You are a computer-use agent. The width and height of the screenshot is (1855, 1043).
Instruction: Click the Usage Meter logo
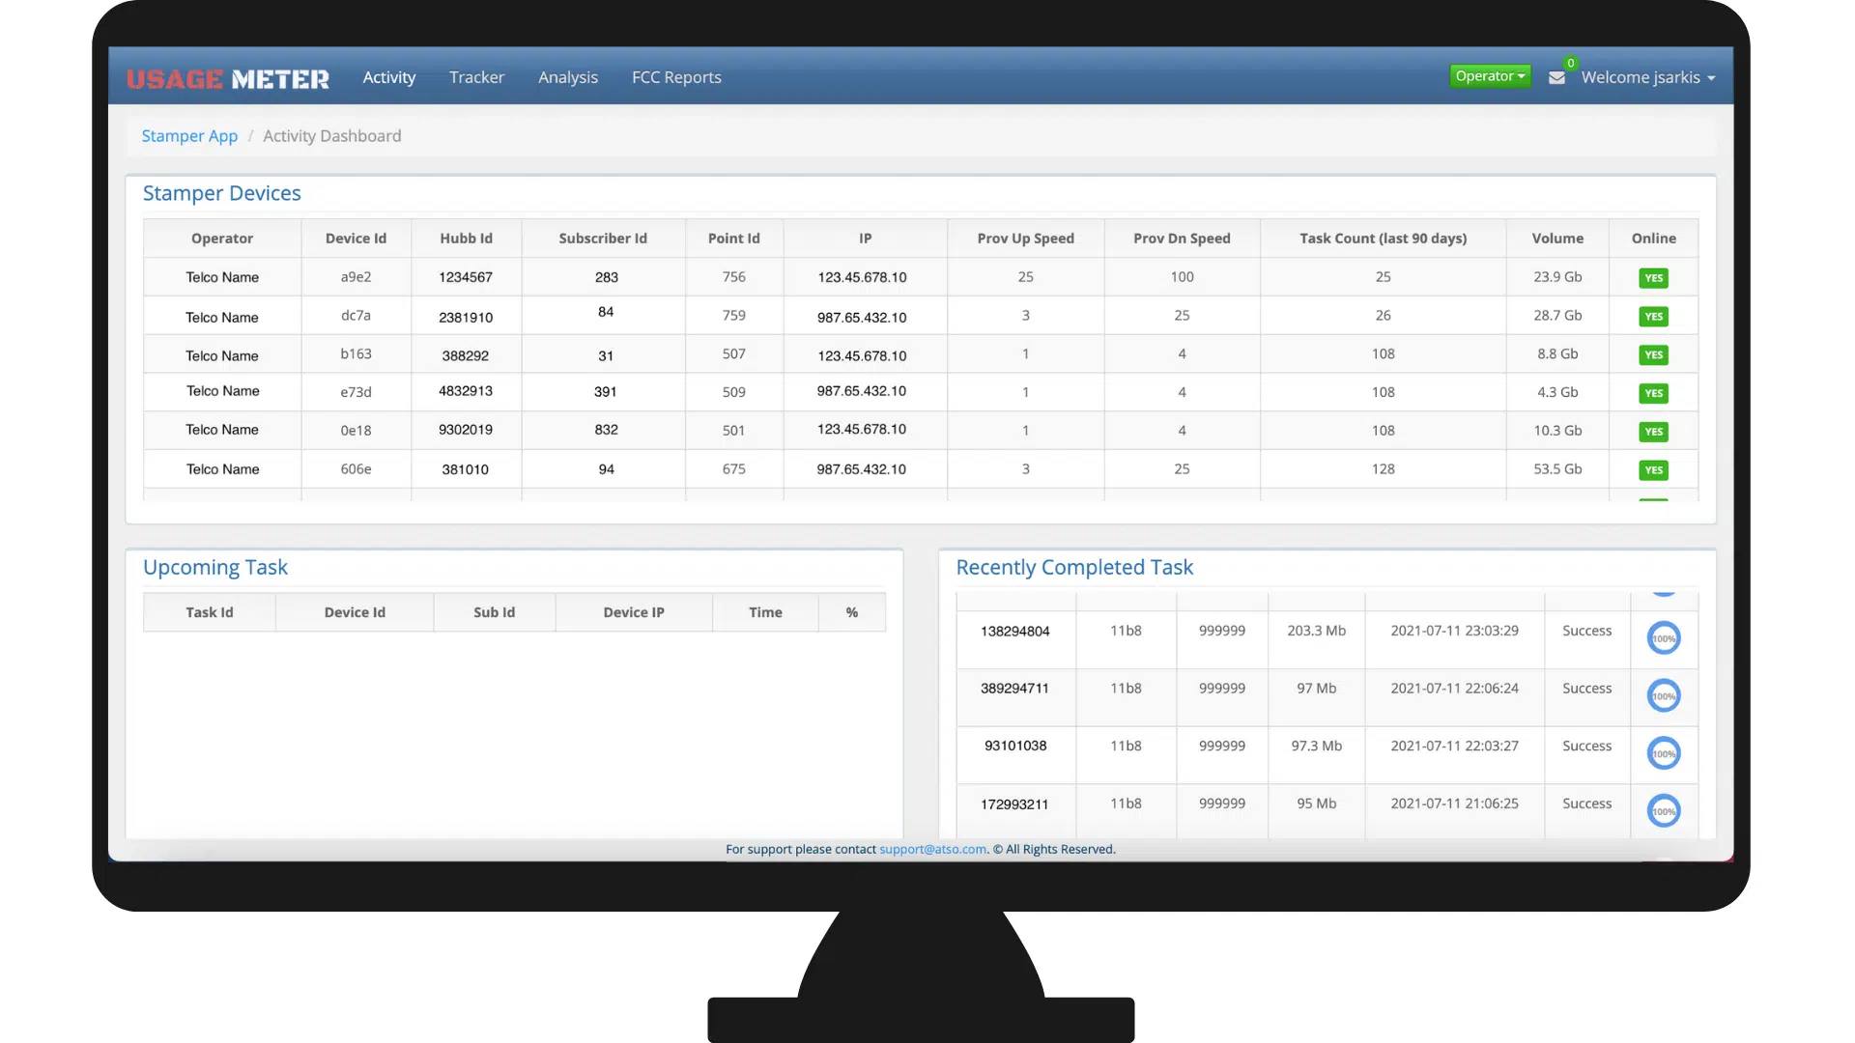click(x=228, y=79)
